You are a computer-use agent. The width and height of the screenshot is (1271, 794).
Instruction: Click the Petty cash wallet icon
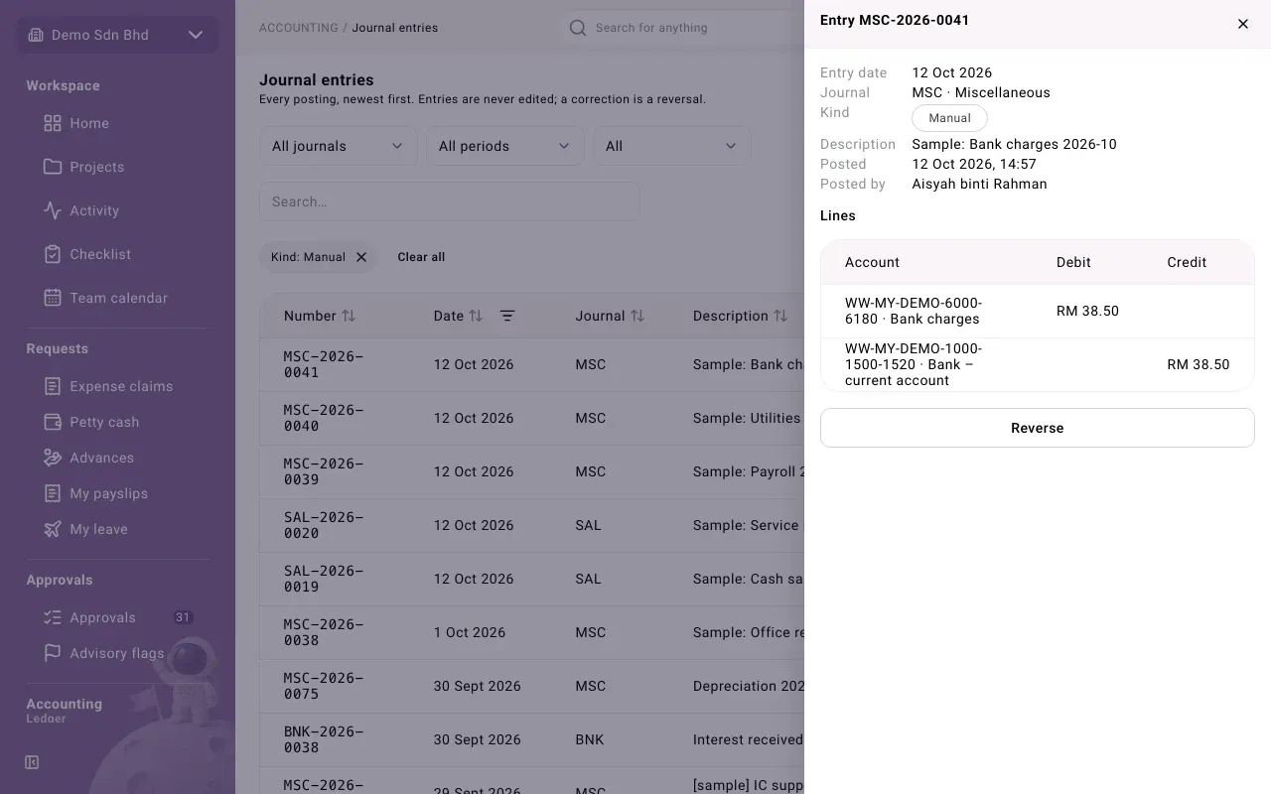coord(53,422)
